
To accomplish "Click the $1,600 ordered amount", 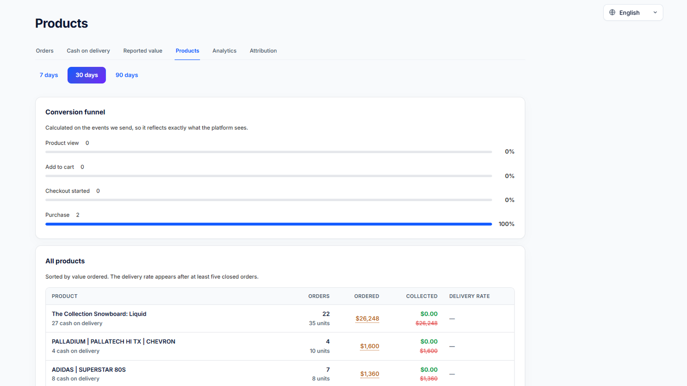I will point(370,346).
